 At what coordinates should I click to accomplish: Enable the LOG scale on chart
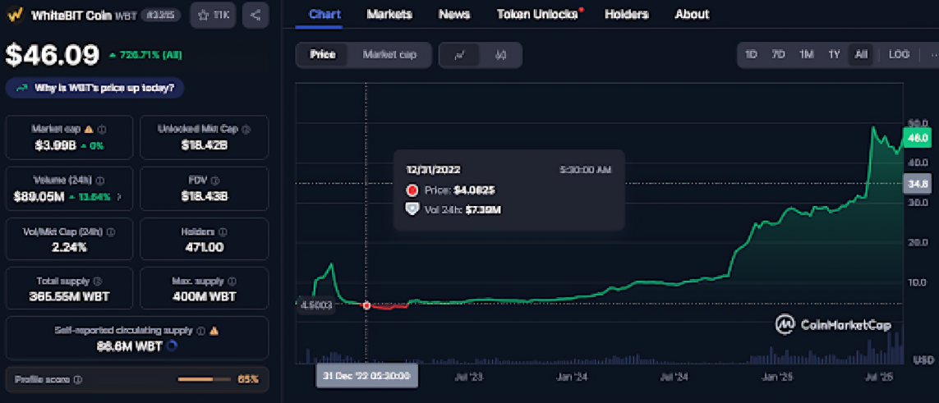coord(899,55)
